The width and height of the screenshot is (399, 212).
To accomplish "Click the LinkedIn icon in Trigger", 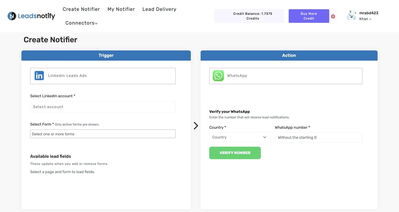I will pos(39,76).
